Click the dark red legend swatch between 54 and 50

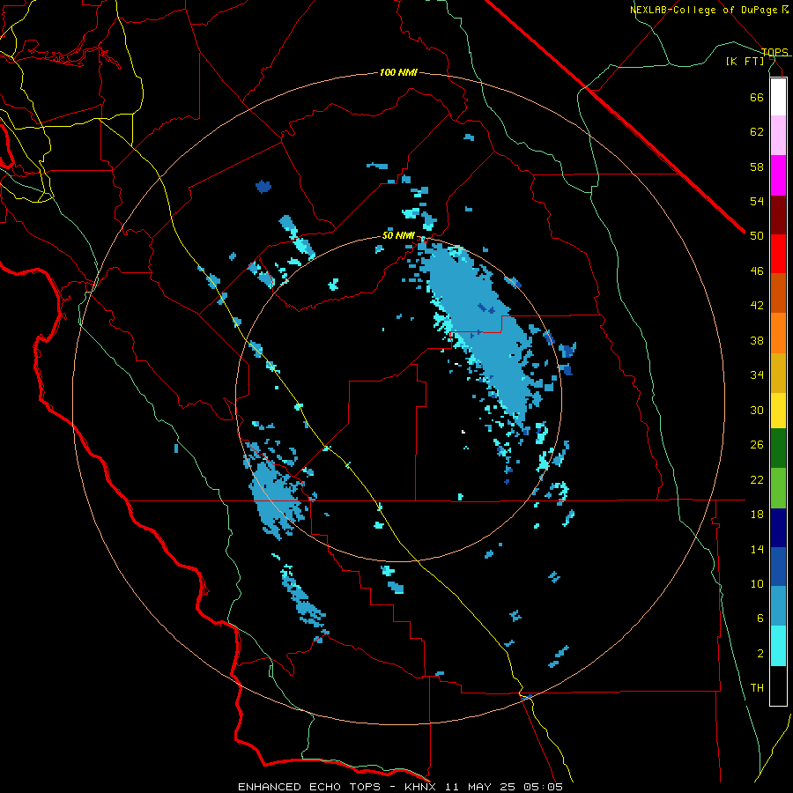pos(778,216)
